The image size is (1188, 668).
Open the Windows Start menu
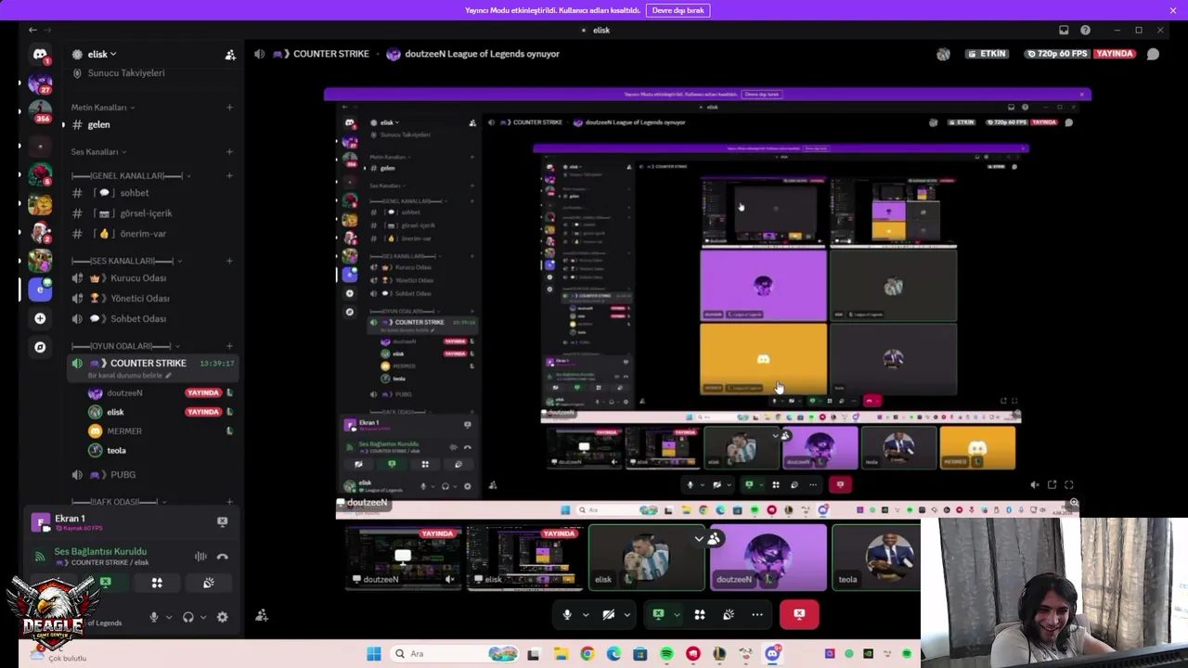(373, 654)
